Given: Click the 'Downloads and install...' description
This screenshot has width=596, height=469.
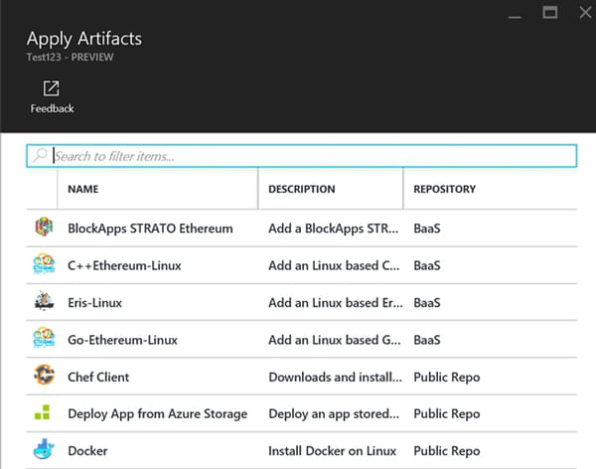Looking at the screenshot, I should [x=336, y=377].
